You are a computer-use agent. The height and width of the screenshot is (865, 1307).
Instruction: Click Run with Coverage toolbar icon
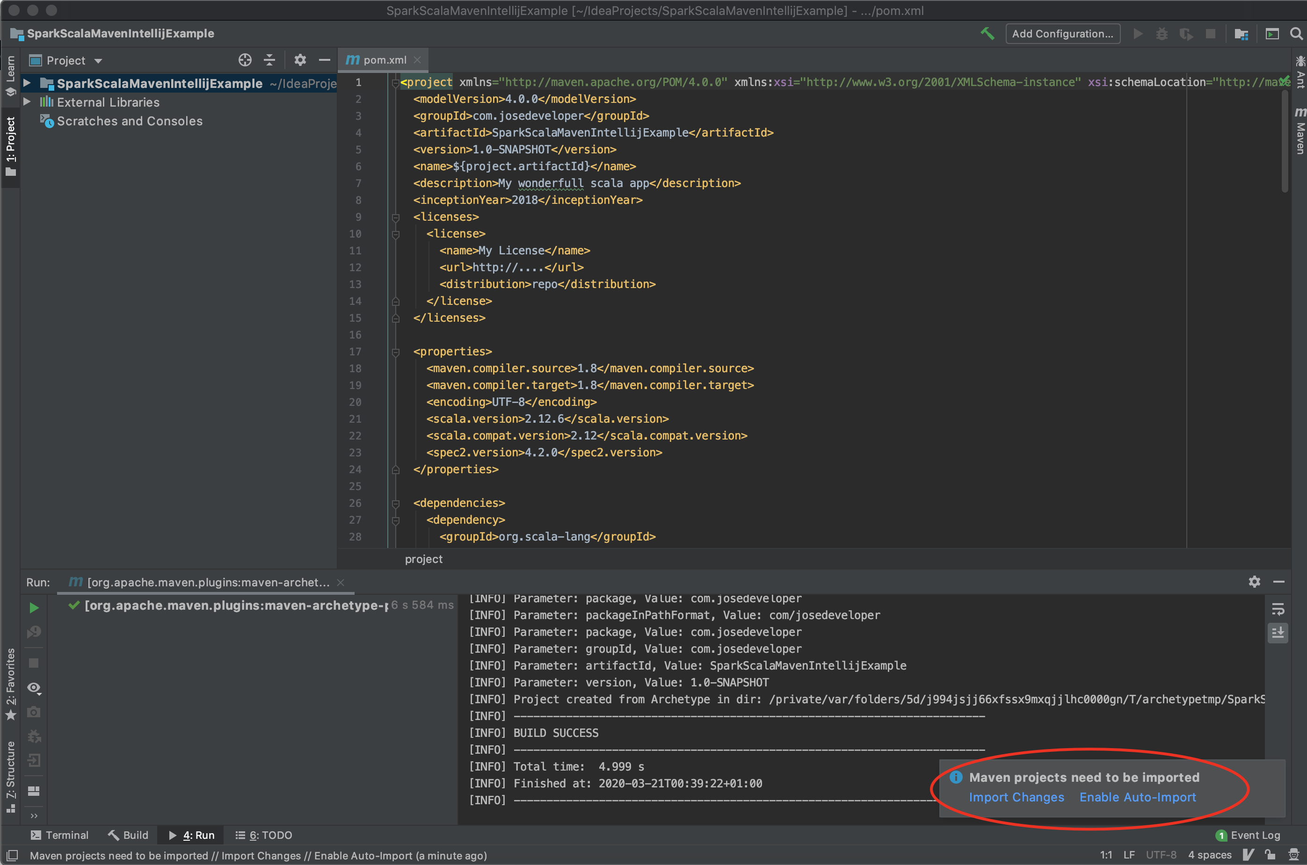[1186, 34]
